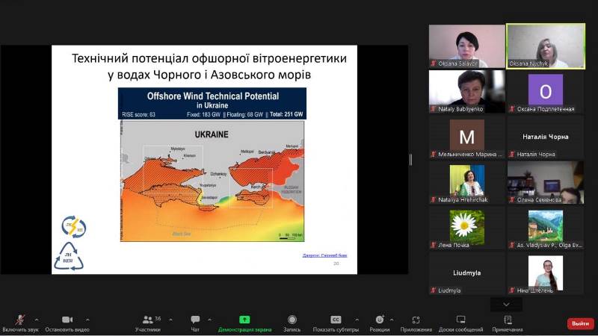
Task: Select Лена Почка daisy avatar tile
Action: click(466, 228)
